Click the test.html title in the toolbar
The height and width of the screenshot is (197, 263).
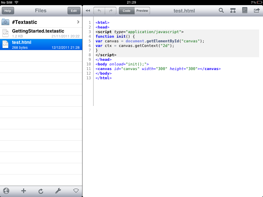point(184,11)
